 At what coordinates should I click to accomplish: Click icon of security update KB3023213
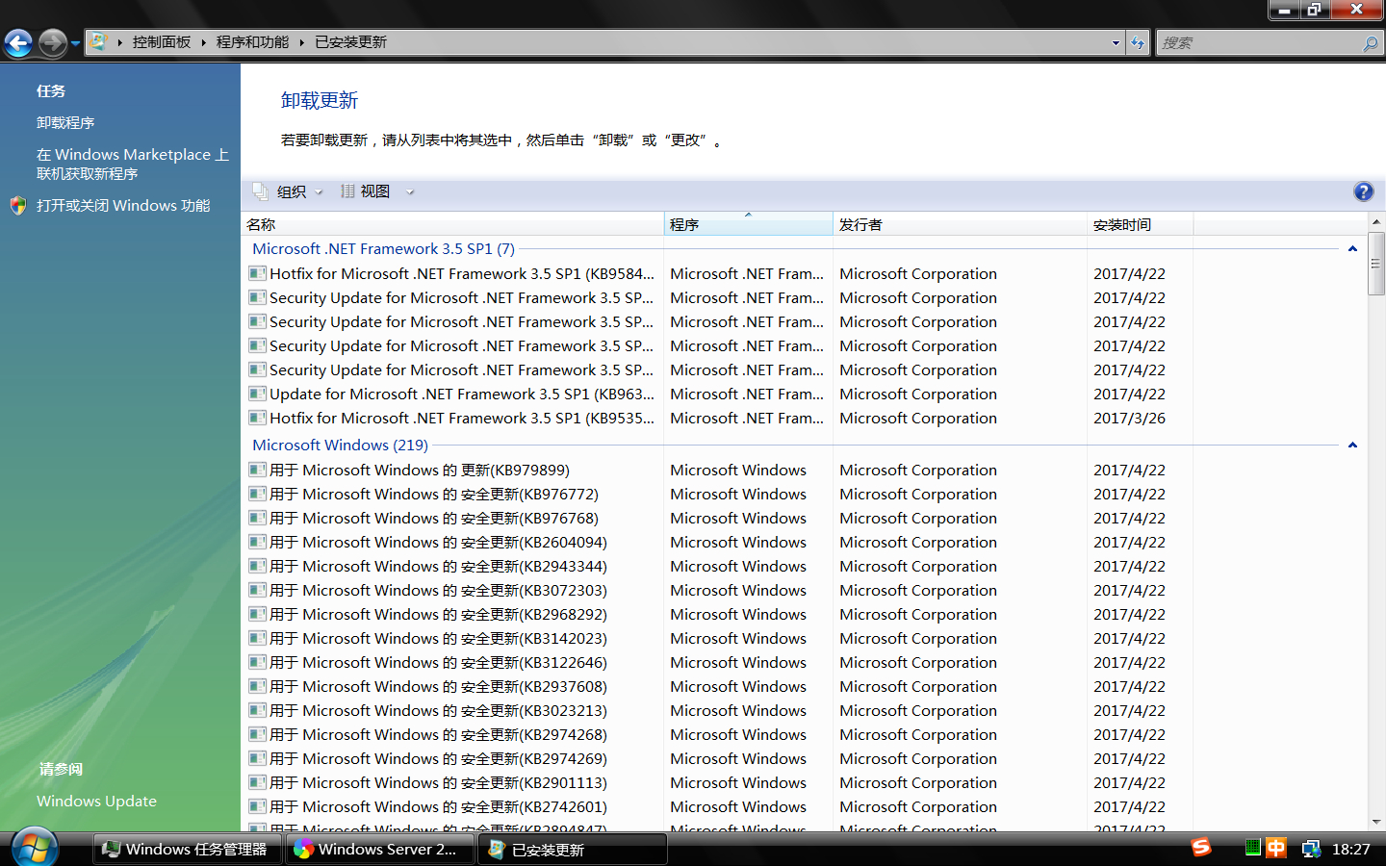pyautogui.click(x=257, y=710)
